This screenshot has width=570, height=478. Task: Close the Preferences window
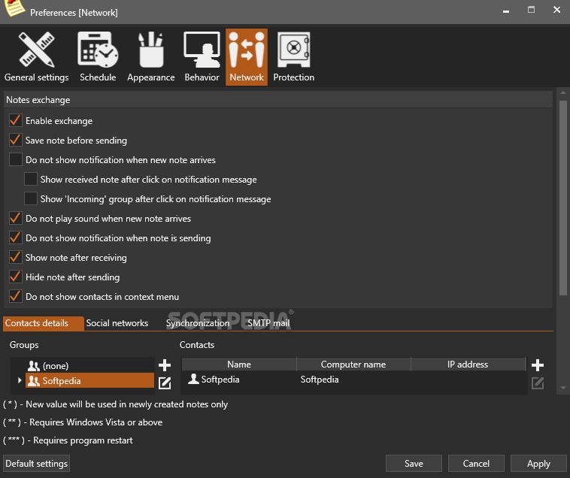click(556, 10)
